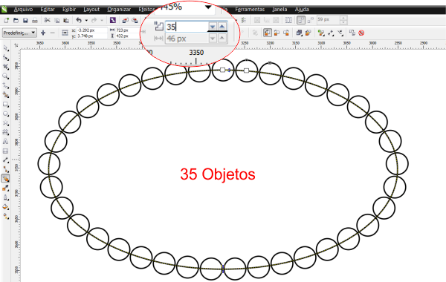Click the x position field
The width and height of the screenshot is (446, 282).
pyautogui.click(x=92, y=30)
